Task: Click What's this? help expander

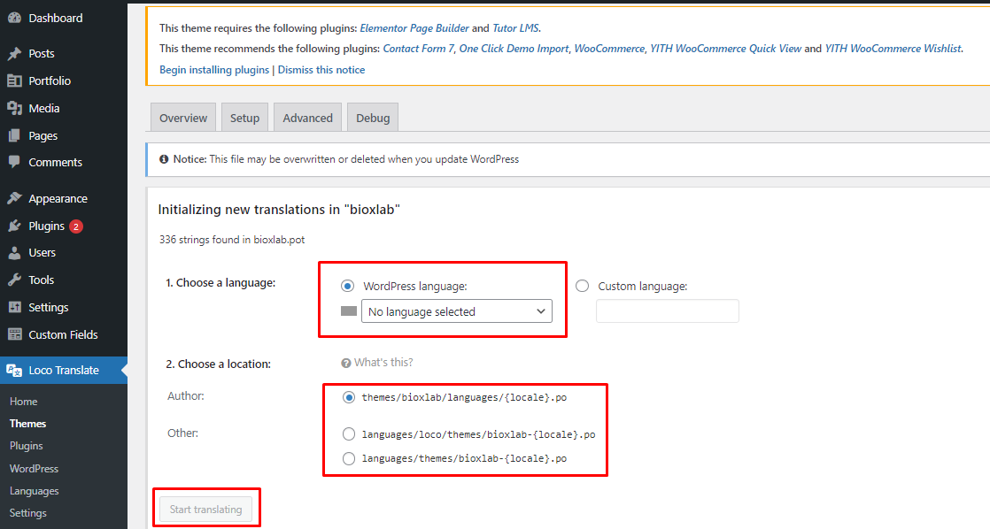Action: (377, 363)
